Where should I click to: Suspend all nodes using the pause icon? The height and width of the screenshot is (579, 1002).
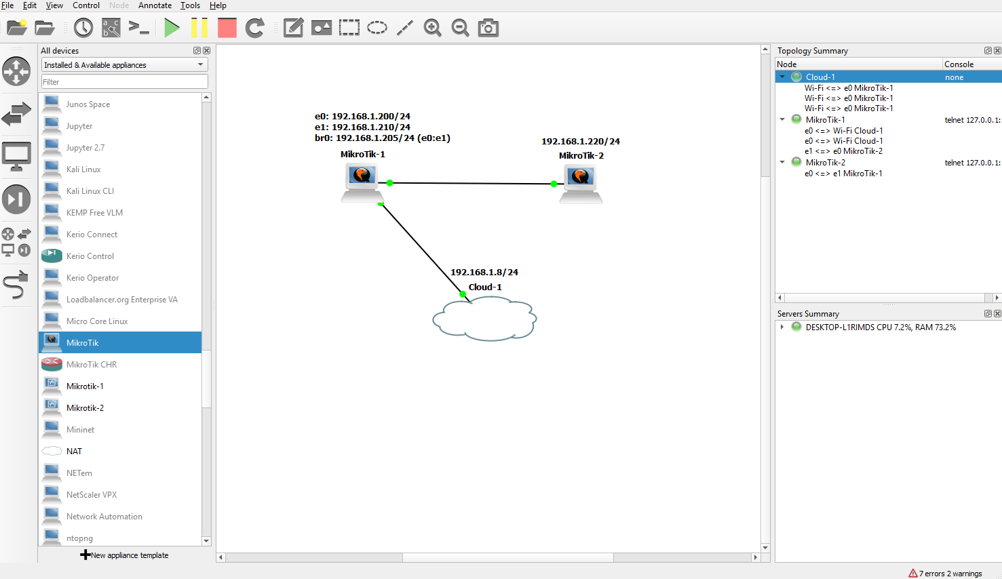[199, 28]
